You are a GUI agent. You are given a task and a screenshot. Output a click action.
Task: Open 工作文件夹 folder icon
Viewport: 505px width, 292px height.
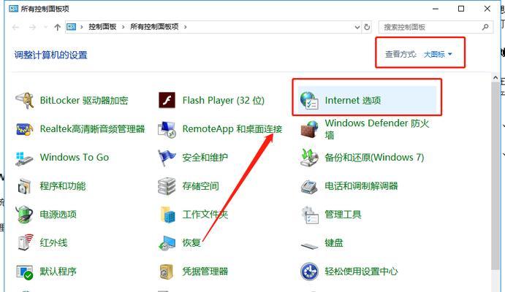pyautogui.click(x=167, y=215)
